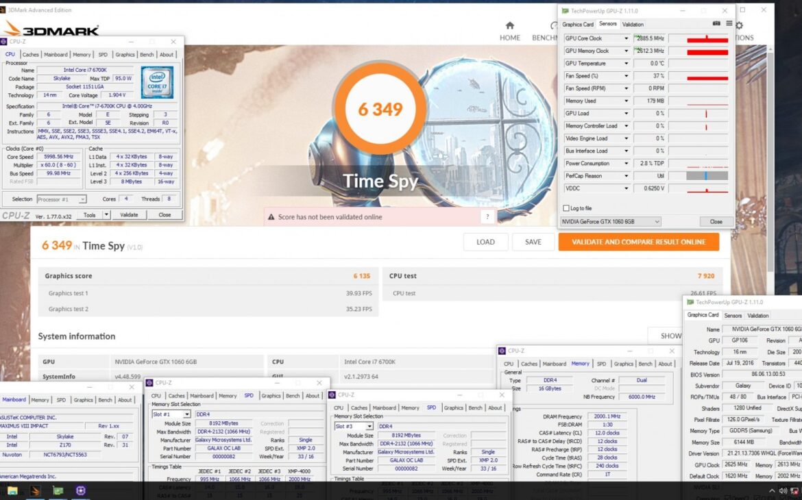Enable the Log to file checkbox
This screenshot has width=802, height=500.
tap(566, 208)
